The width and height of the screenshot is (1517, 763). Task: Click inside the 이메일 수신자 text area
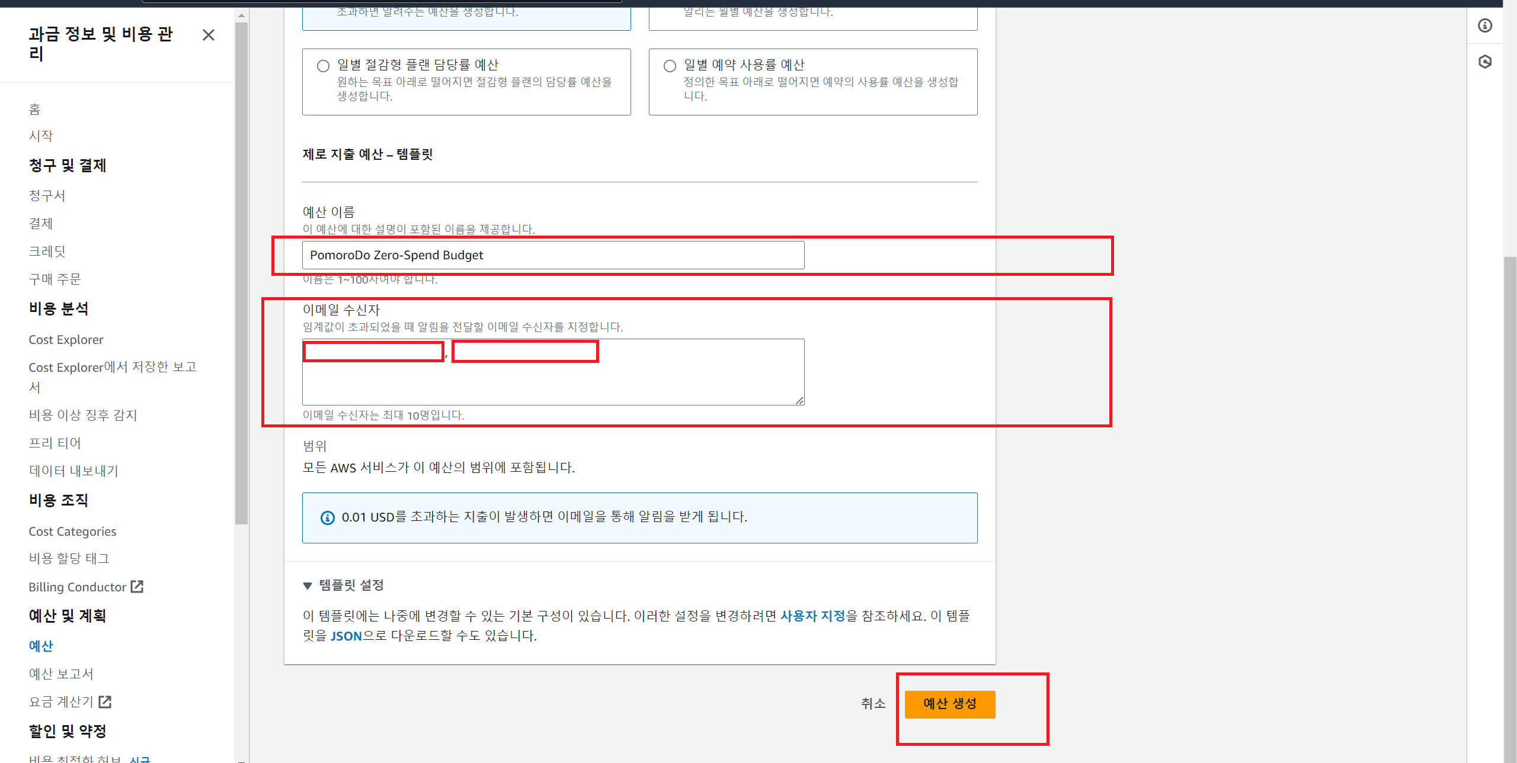tap(552, 382)
